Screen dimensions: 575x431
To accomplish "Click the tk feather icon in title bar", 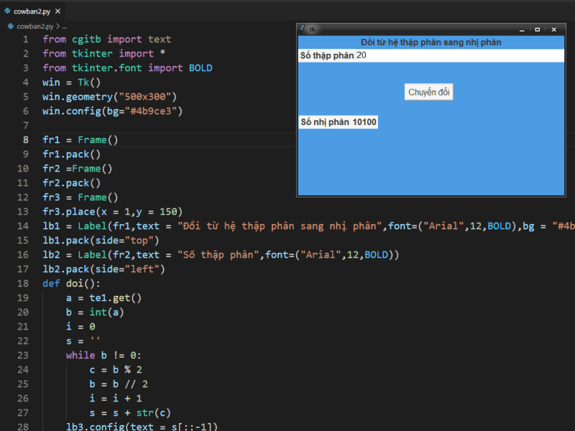I will 303,29.
